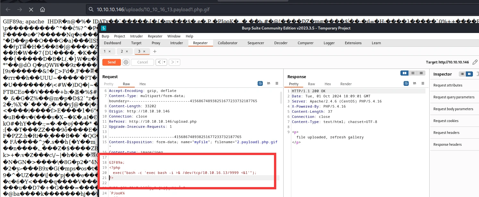Viewport: 479px width, 197px height.
Task: Switch to the Logger tab
Action: 329,43
